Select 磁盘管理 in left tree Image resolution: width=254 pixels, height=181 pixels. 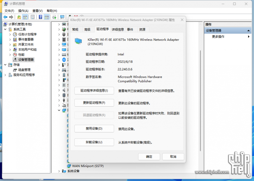(22, 70)
